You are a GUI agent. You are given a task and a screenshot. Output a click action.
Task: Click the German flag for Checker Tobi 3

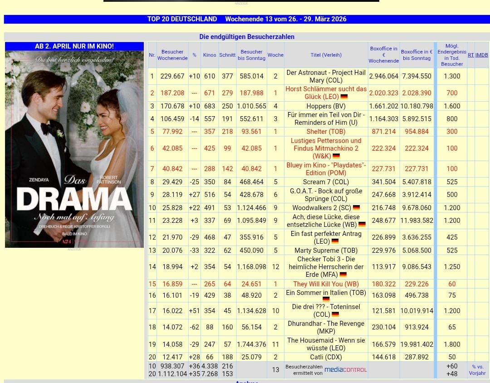343,275
